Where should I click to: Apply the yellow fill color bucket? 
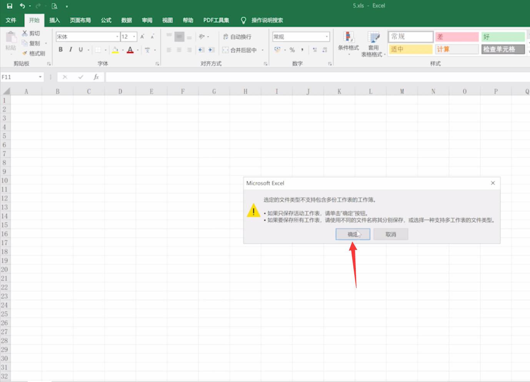click(115, 50)
